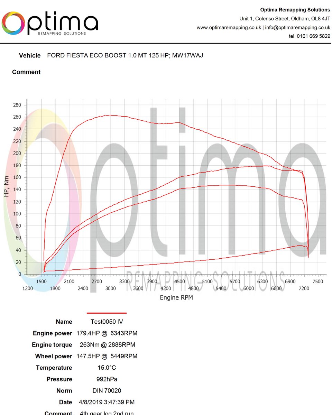Viewport: 332px width, 415px height.
Task: Click the 280 value on y-axis
Action: click(x=17, y=105)
